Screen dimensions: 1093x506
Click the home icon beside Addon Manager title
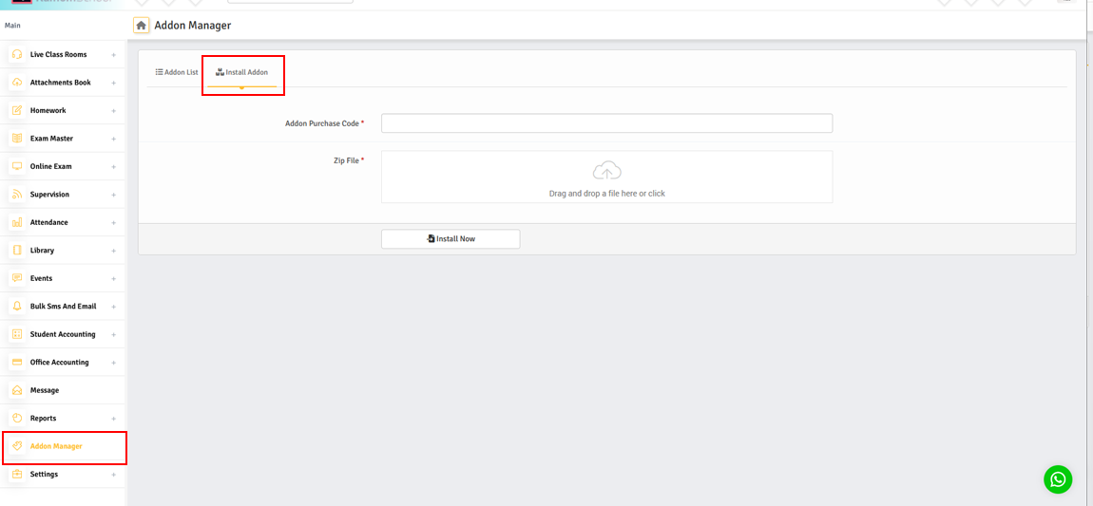pos(142,26)
